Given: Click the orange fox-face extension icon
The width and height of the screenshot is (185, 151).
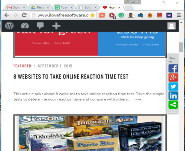Looking at the screenshot, I should 150,15.
